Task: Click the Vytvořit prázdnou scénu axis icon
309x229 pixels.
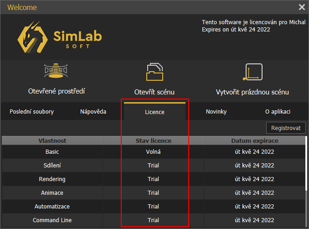Action: click(x=252, y=72)
